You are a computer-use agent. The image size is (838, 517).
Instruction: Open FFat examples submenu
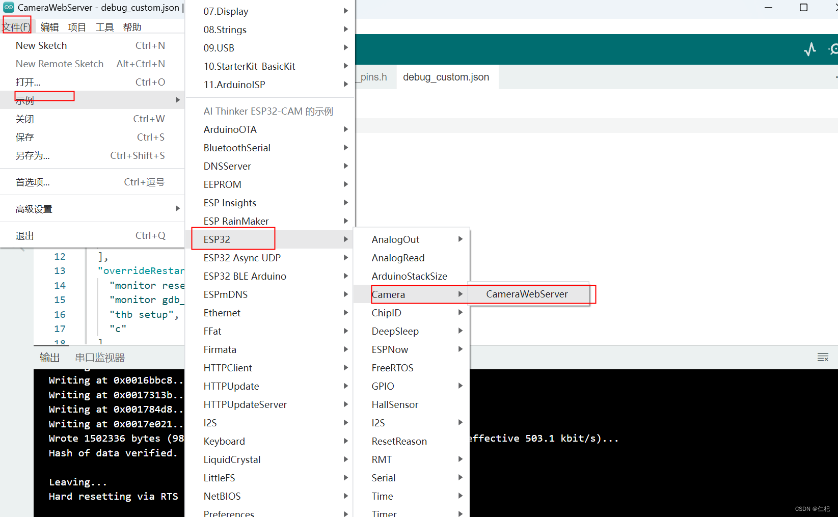(x=270, y=331)
